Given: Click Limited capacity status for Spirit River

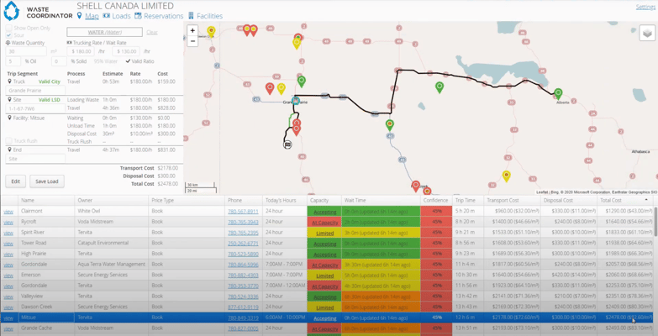Looking at the screenshot, I should click(x=325, y=233).
